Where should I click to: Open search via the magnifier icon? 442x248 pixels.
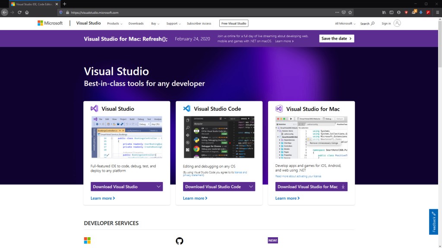[373, 23]
